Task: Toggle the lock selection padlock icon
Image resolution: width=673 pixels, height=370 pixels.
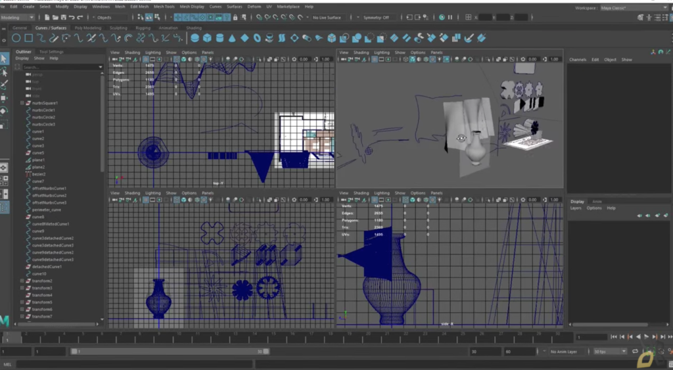Action: coord(235,17)
